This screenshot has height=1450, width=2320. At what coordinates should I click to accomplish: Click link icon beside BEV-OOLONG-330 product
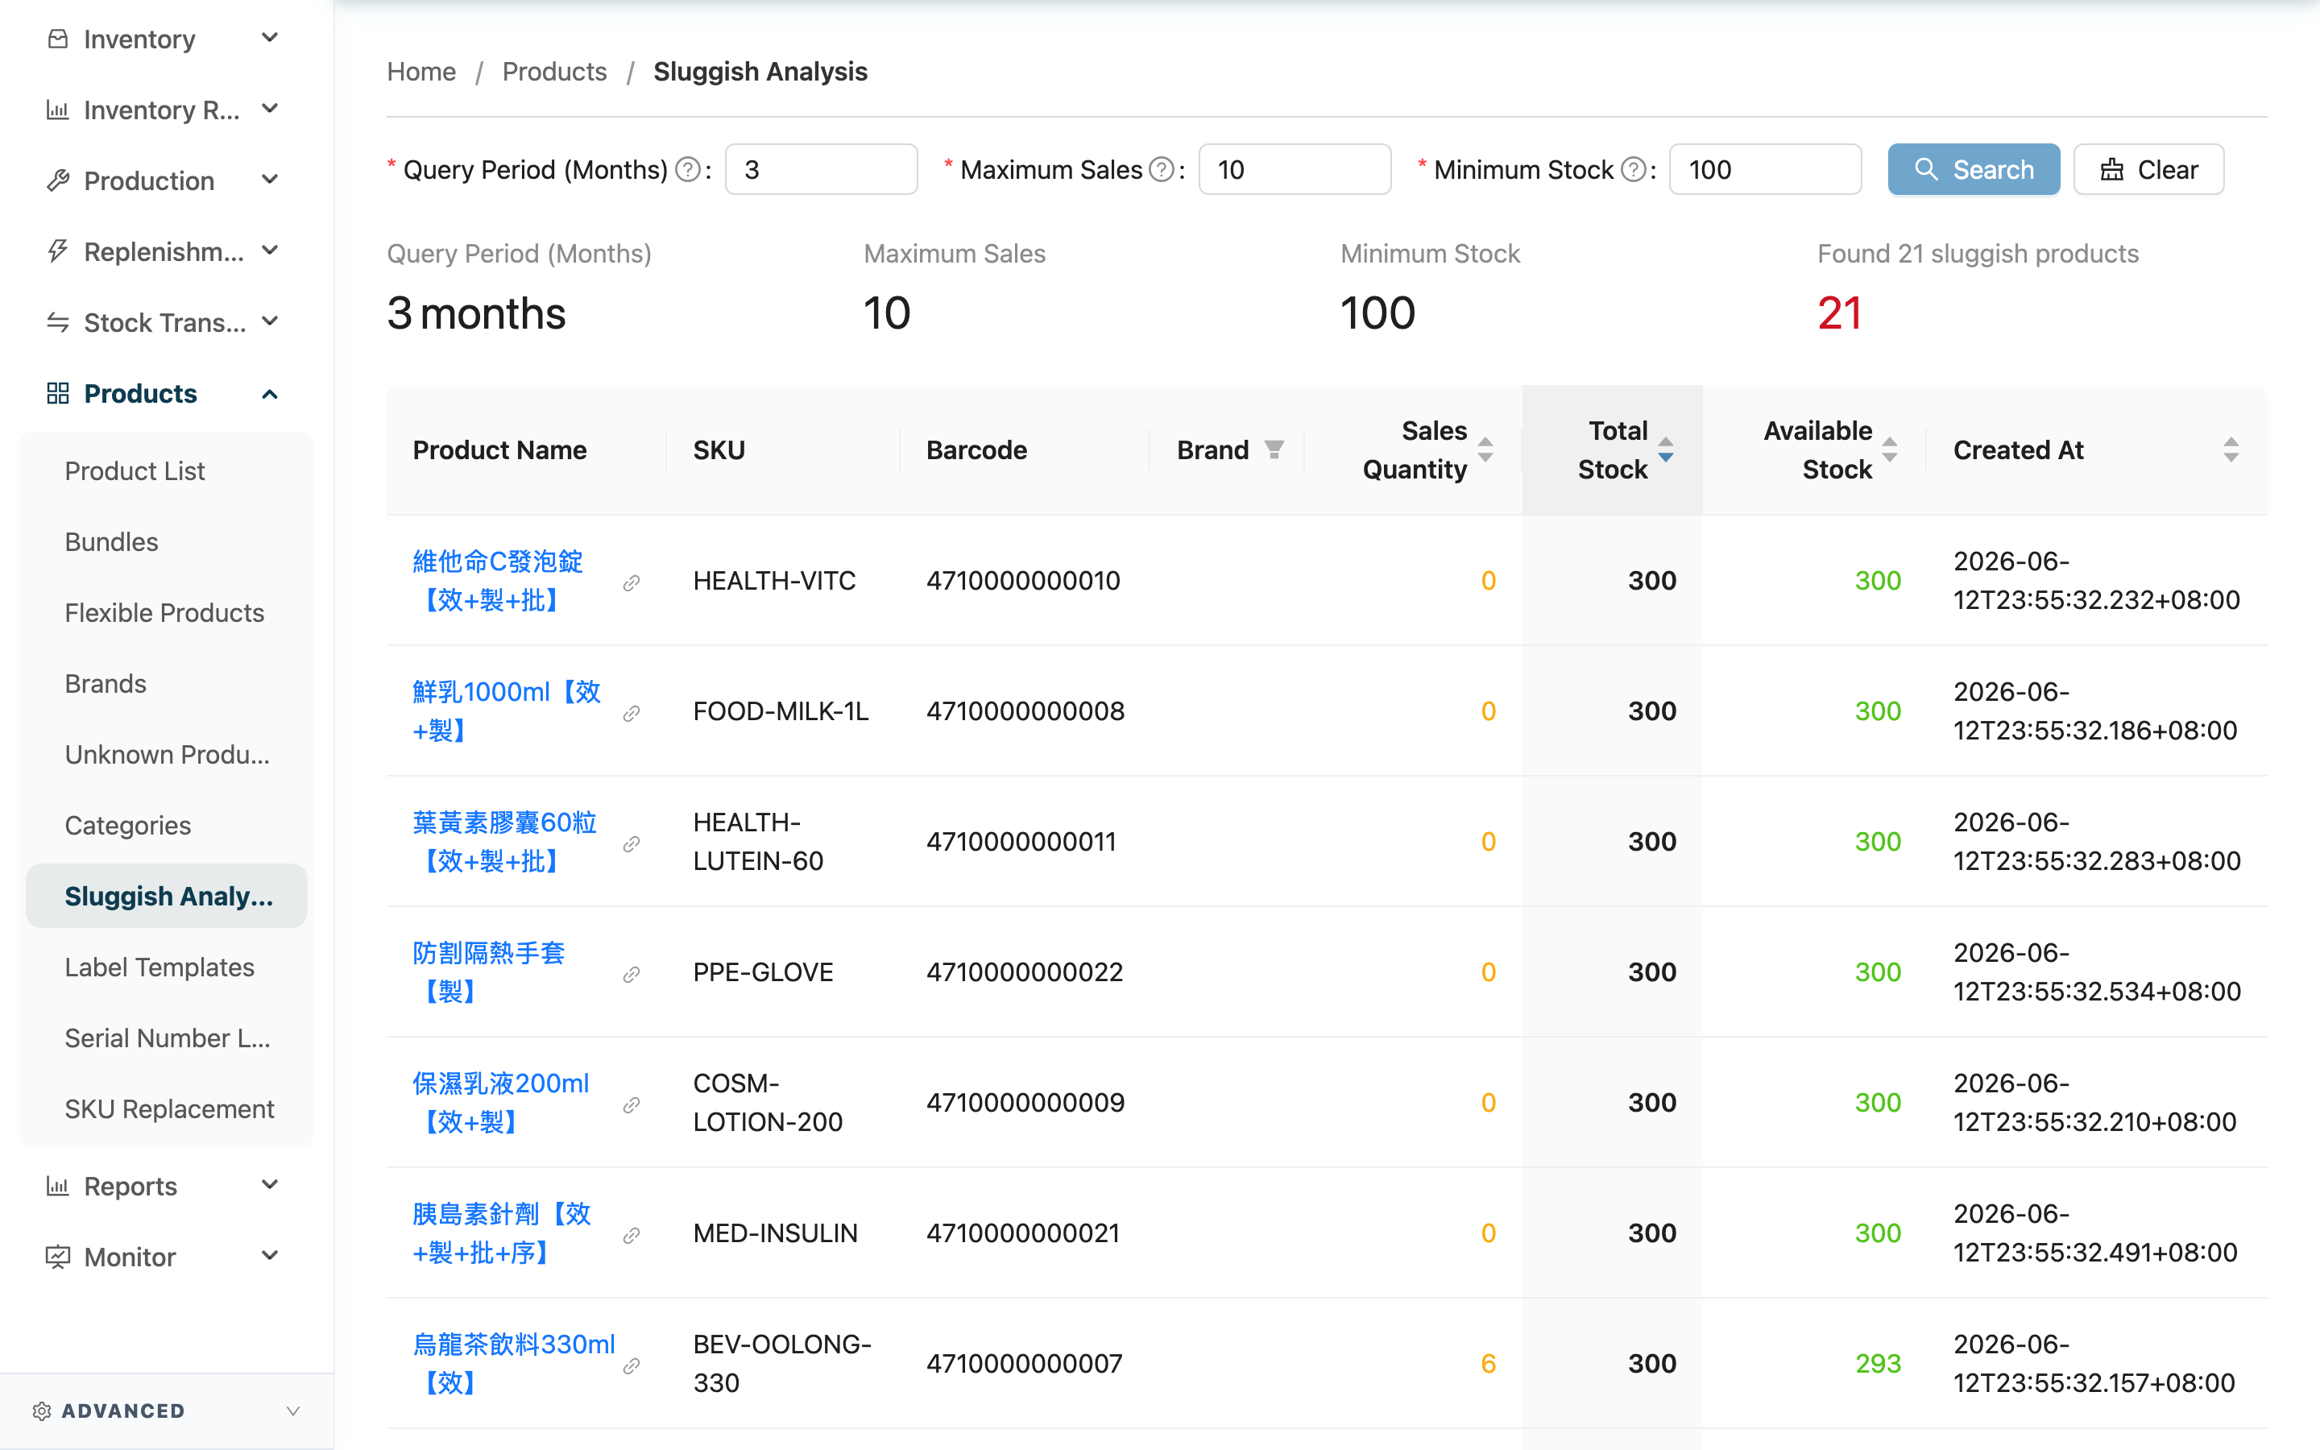coord(631,1365)
